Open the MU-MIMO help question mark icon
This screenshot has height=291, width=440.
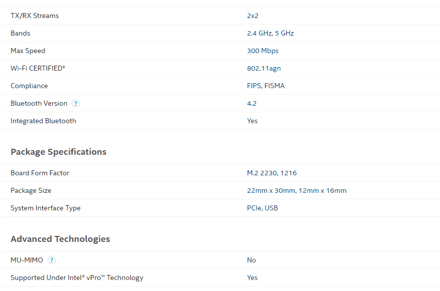pyautogui.click(x=51, y=260)
